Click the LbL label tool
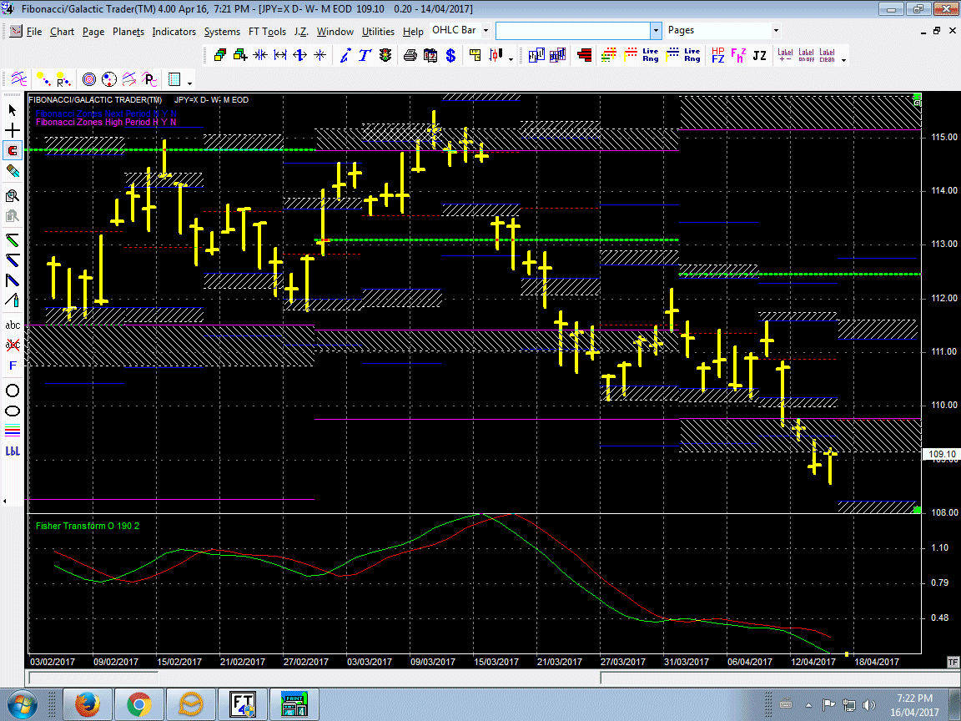This screenshot has width=961, height=721. click(x=13, y=451)
